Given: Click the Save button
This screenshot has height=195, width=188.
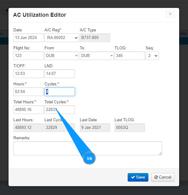Looking at the screenshot, I should point(138,177).
